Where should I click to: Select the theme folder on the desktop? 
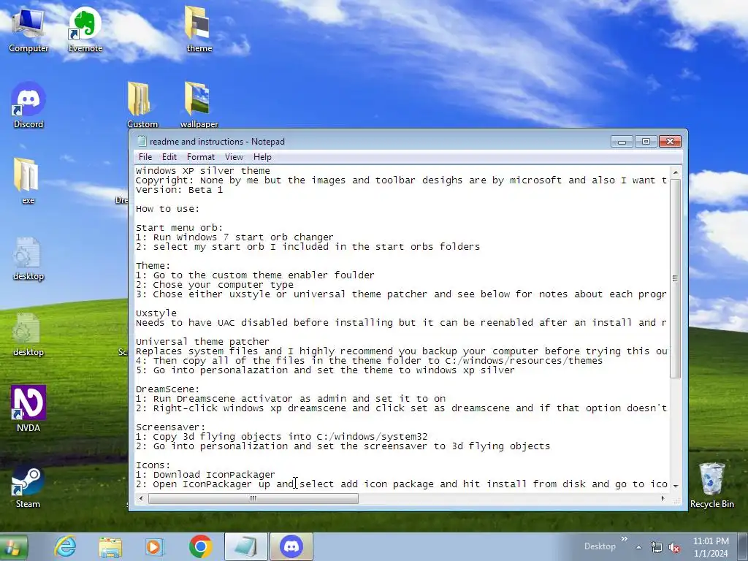coord(199,29)
